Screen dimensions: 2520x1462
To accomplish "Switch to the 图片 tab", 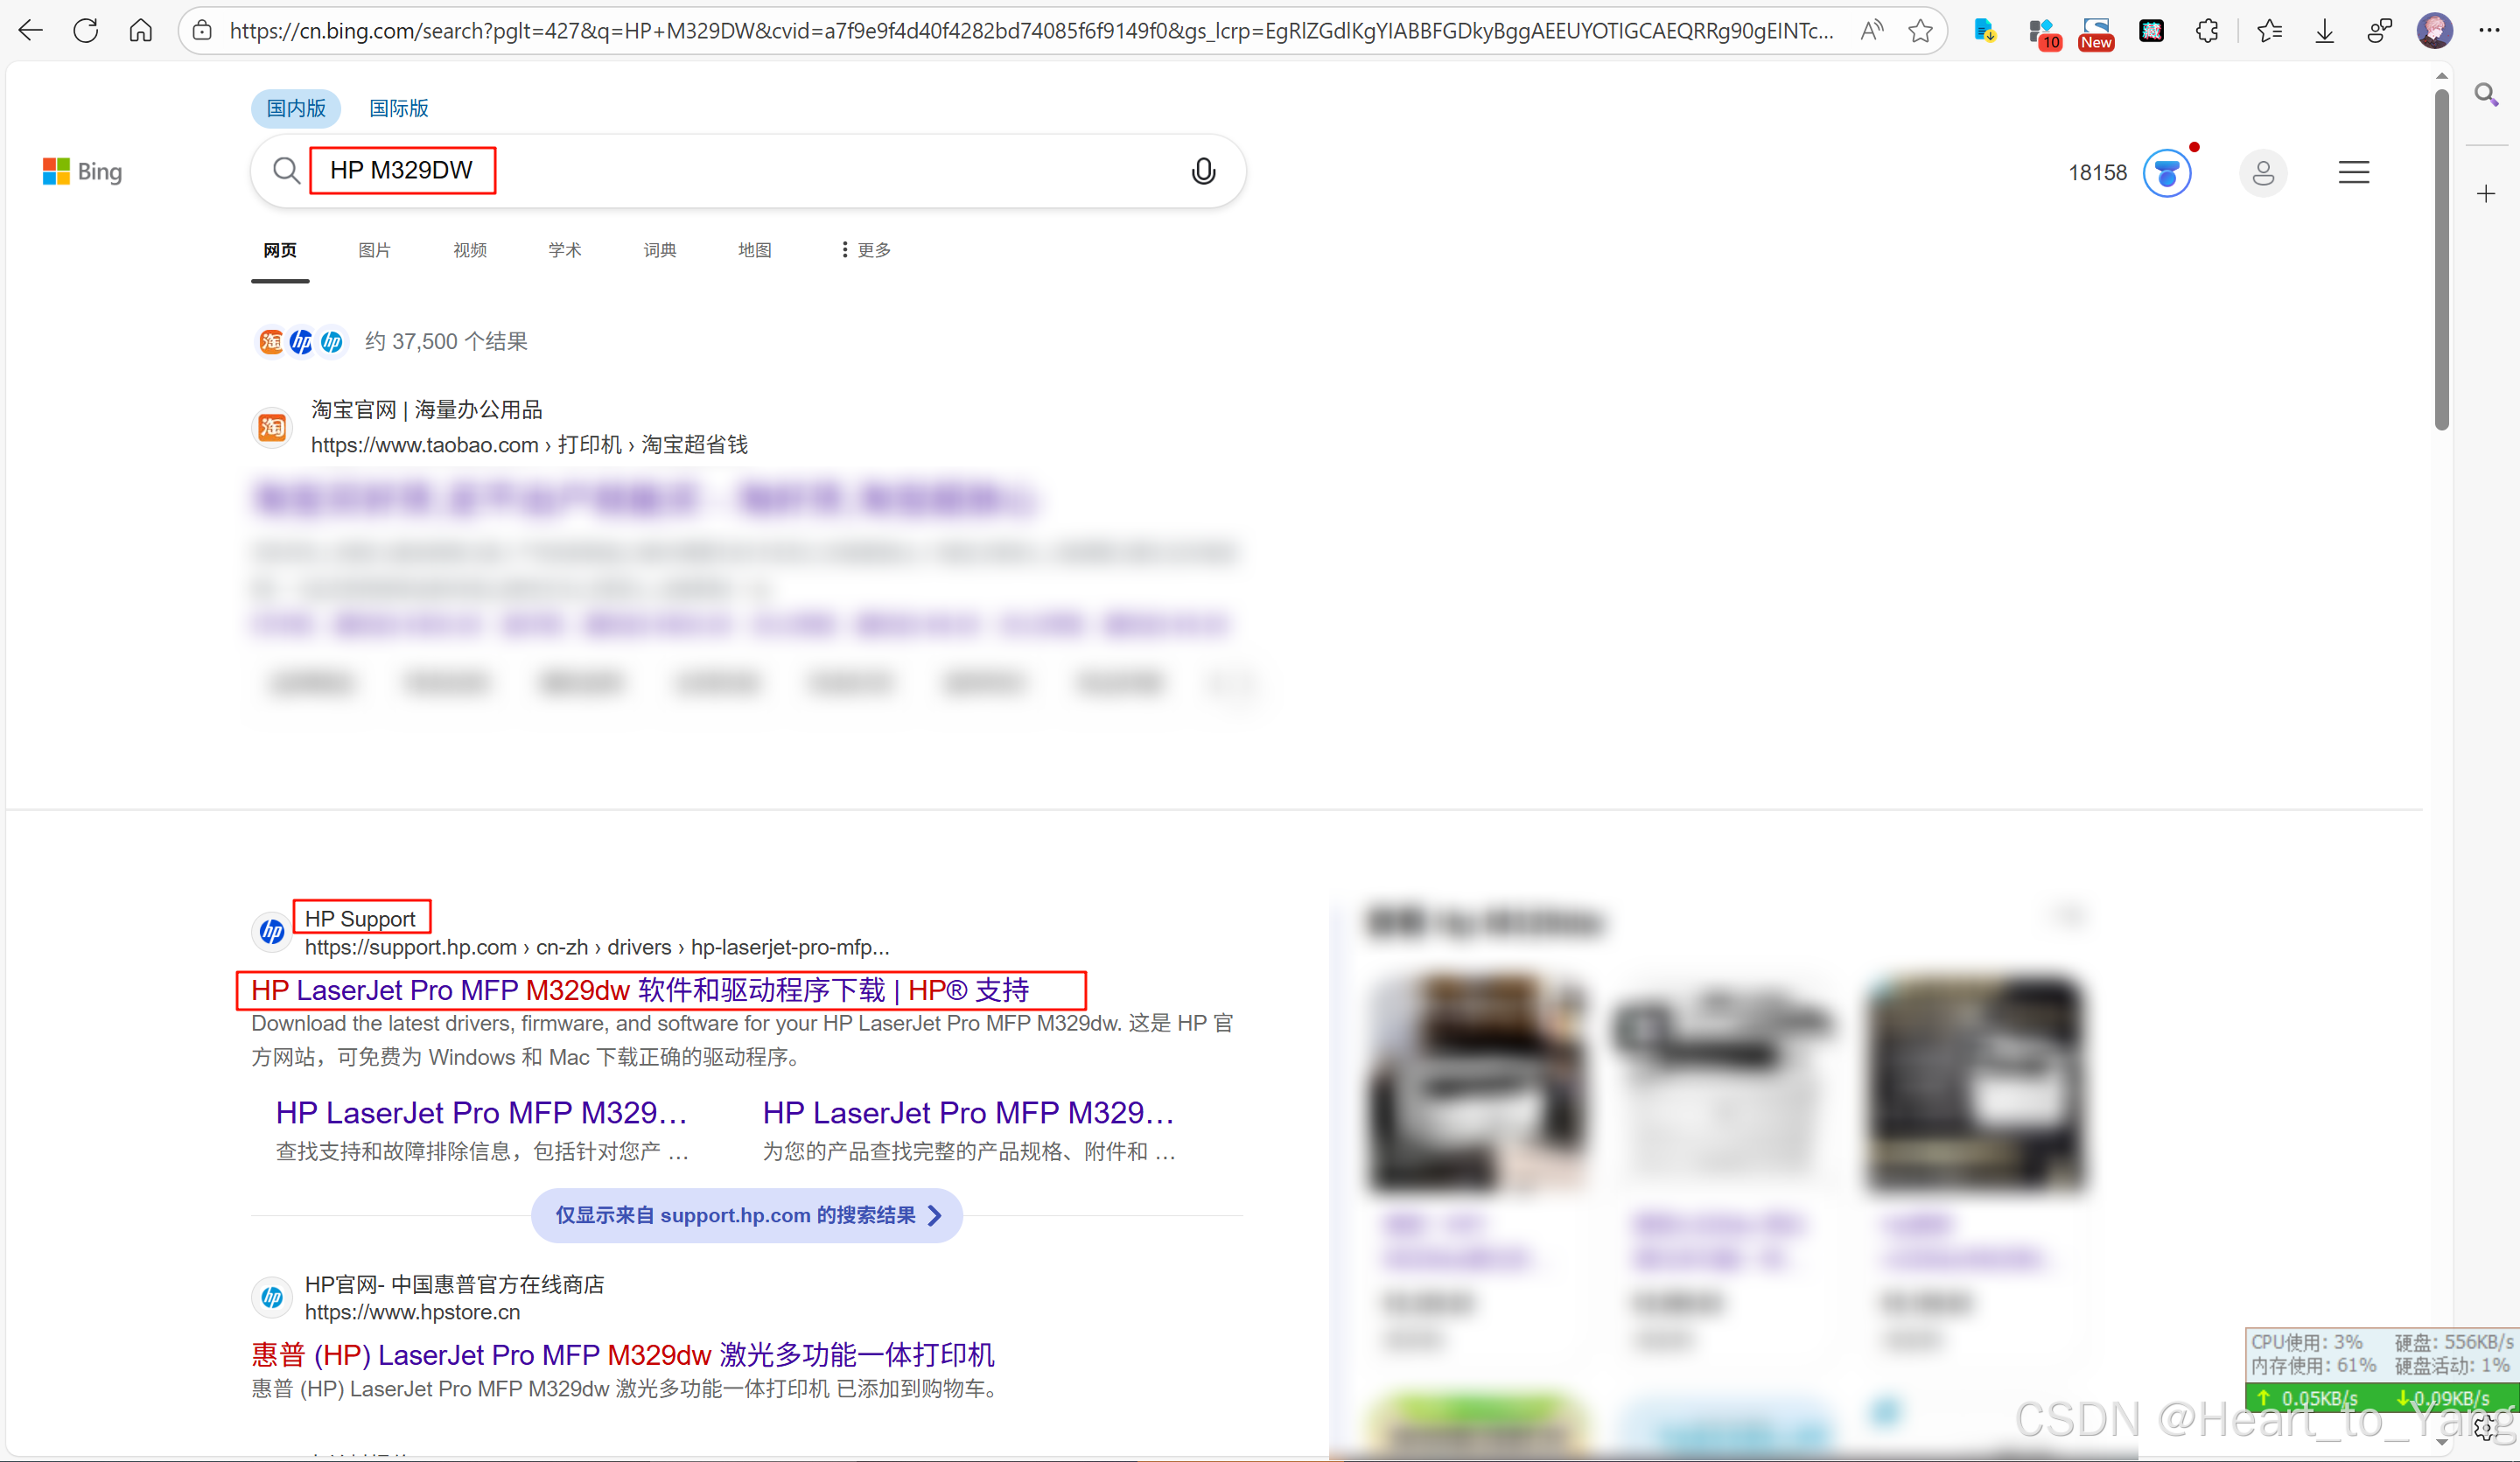I will point(374,250).
